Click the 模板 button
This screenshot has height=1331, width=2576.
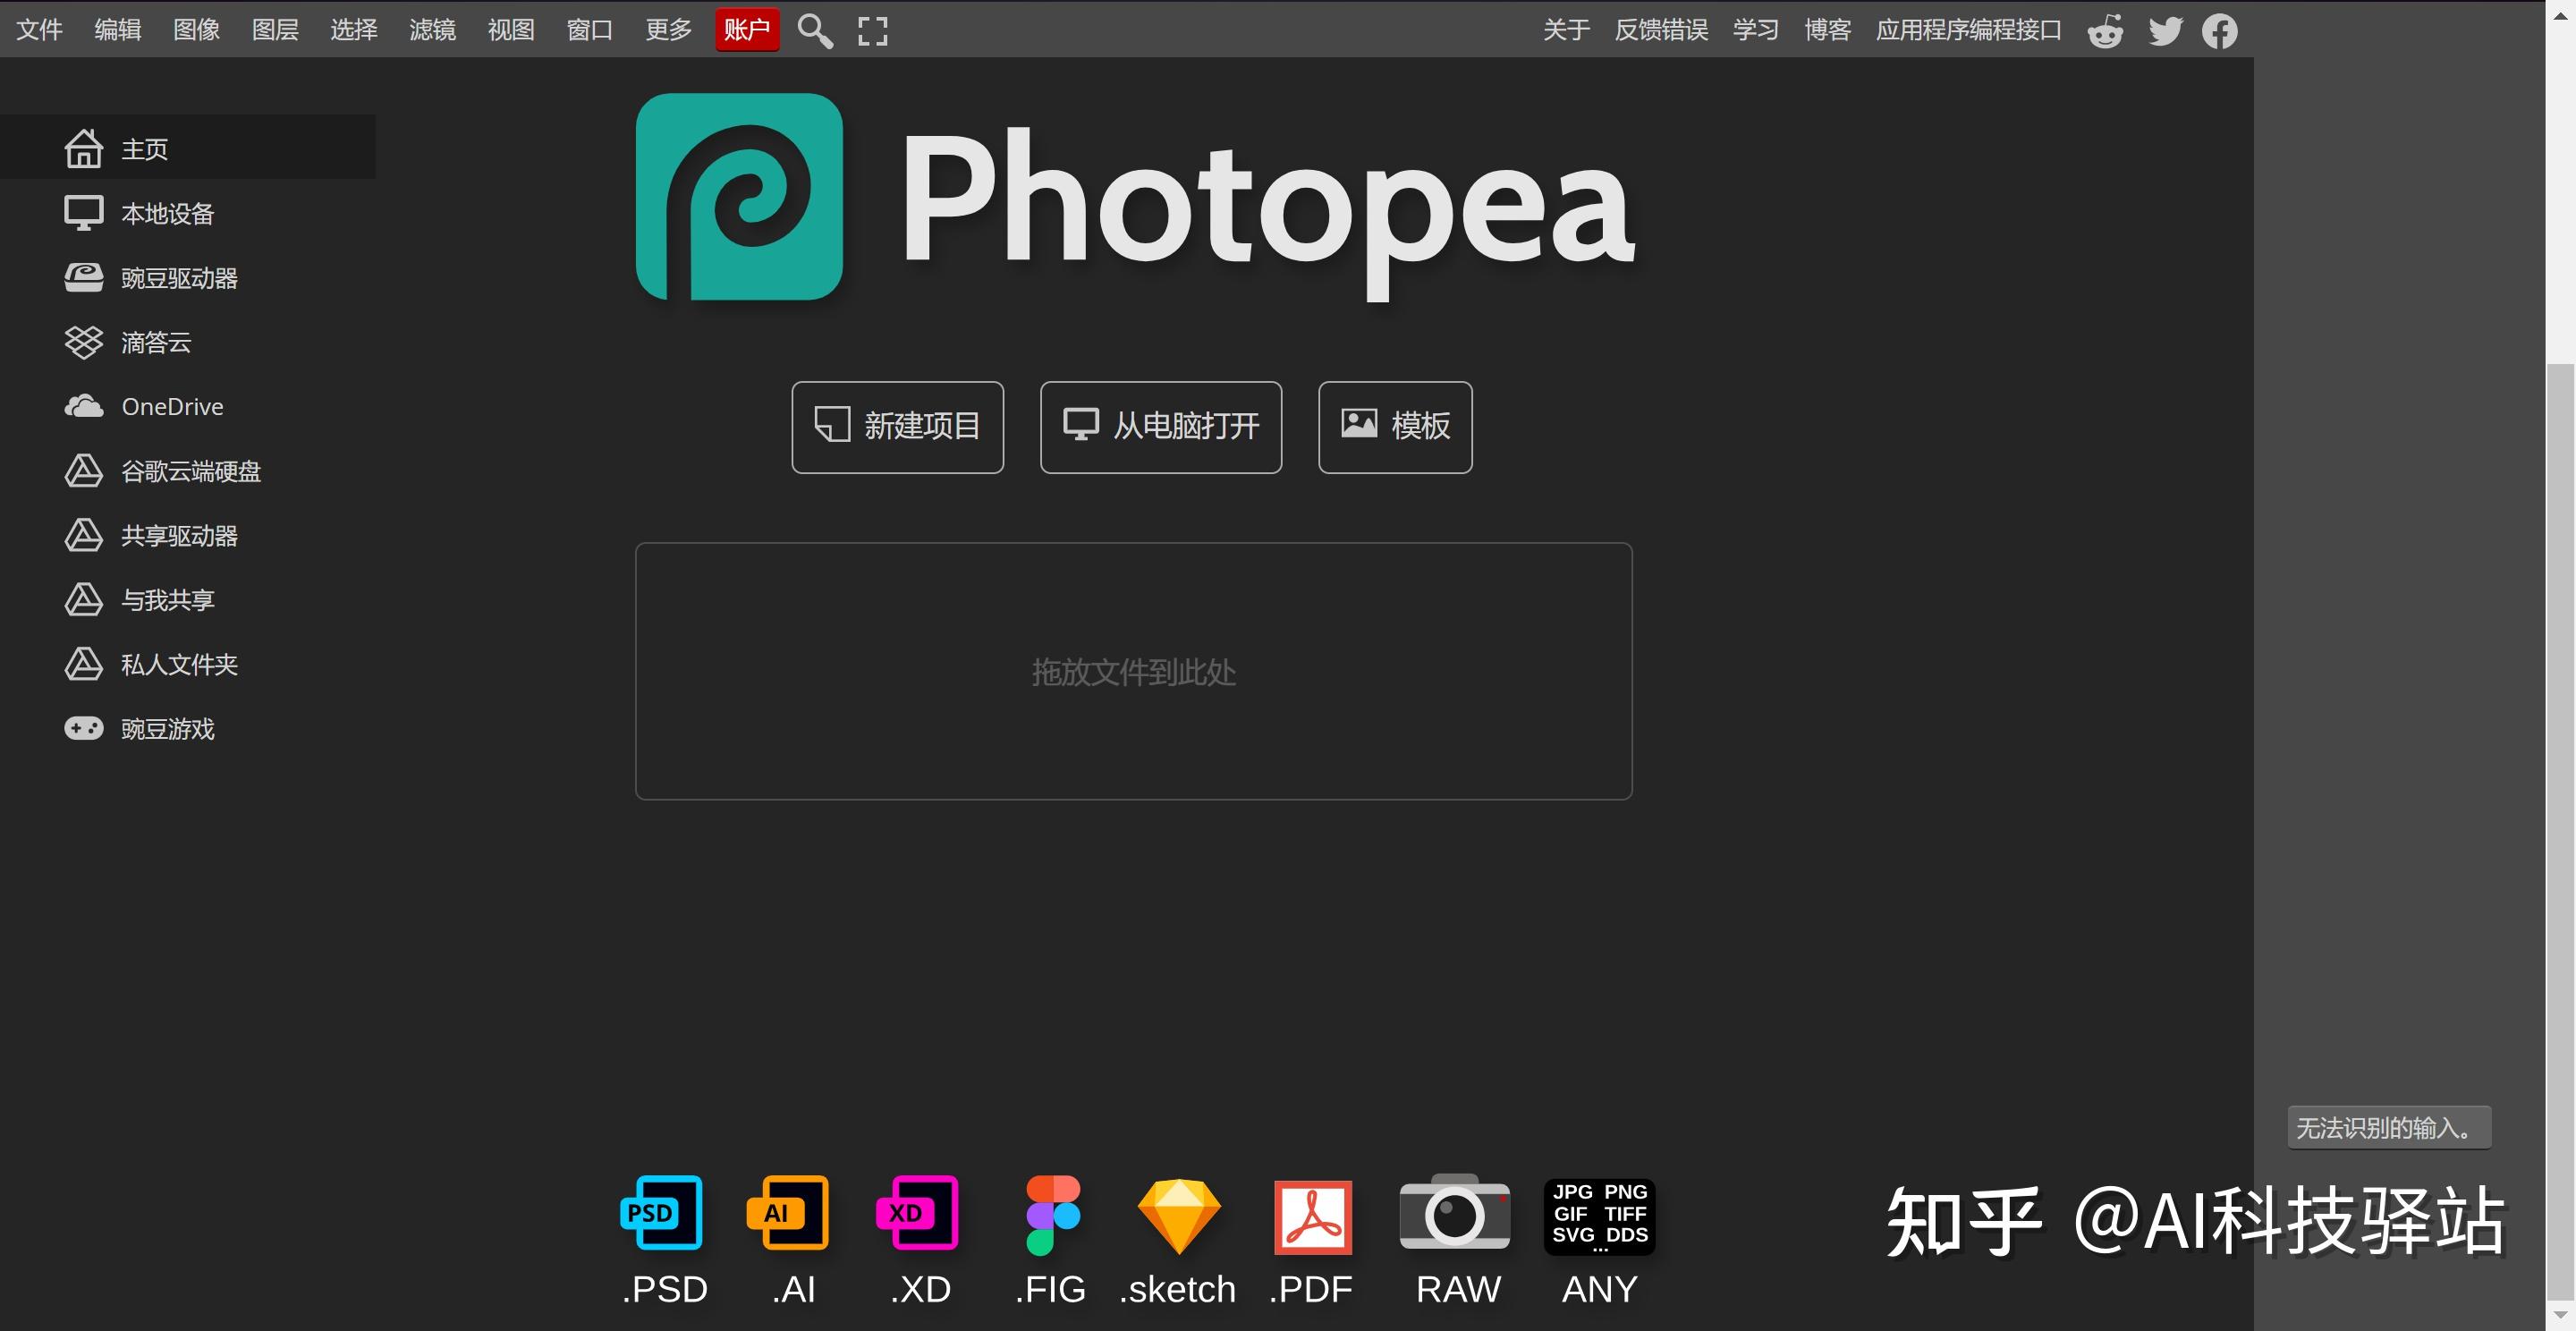1395,427
